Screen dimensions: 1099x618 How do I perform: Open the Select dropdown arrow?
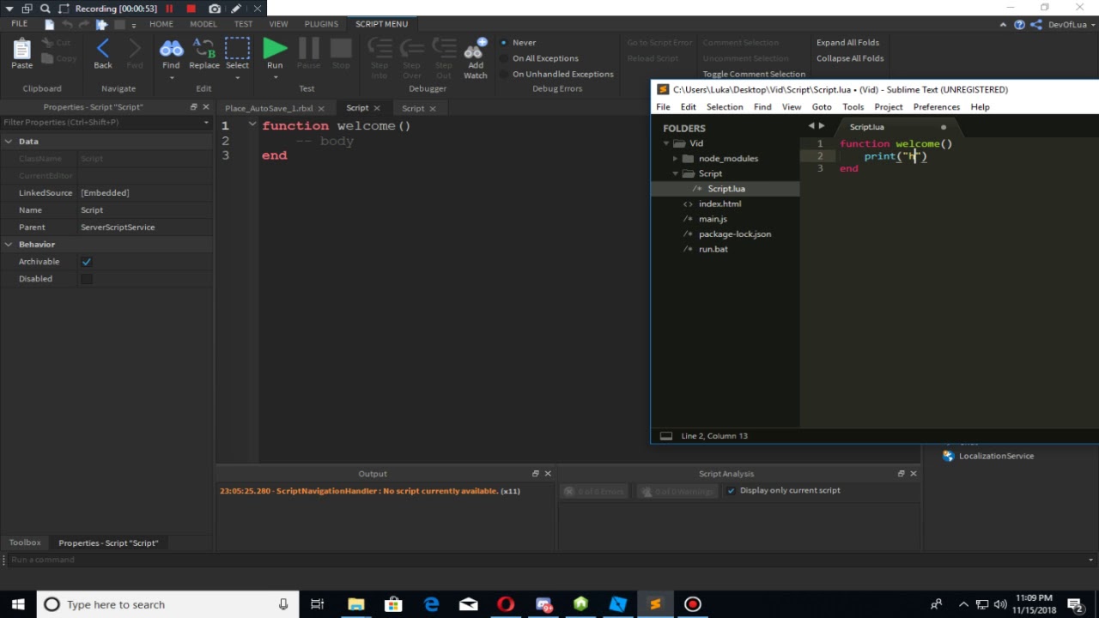point(237,78)
